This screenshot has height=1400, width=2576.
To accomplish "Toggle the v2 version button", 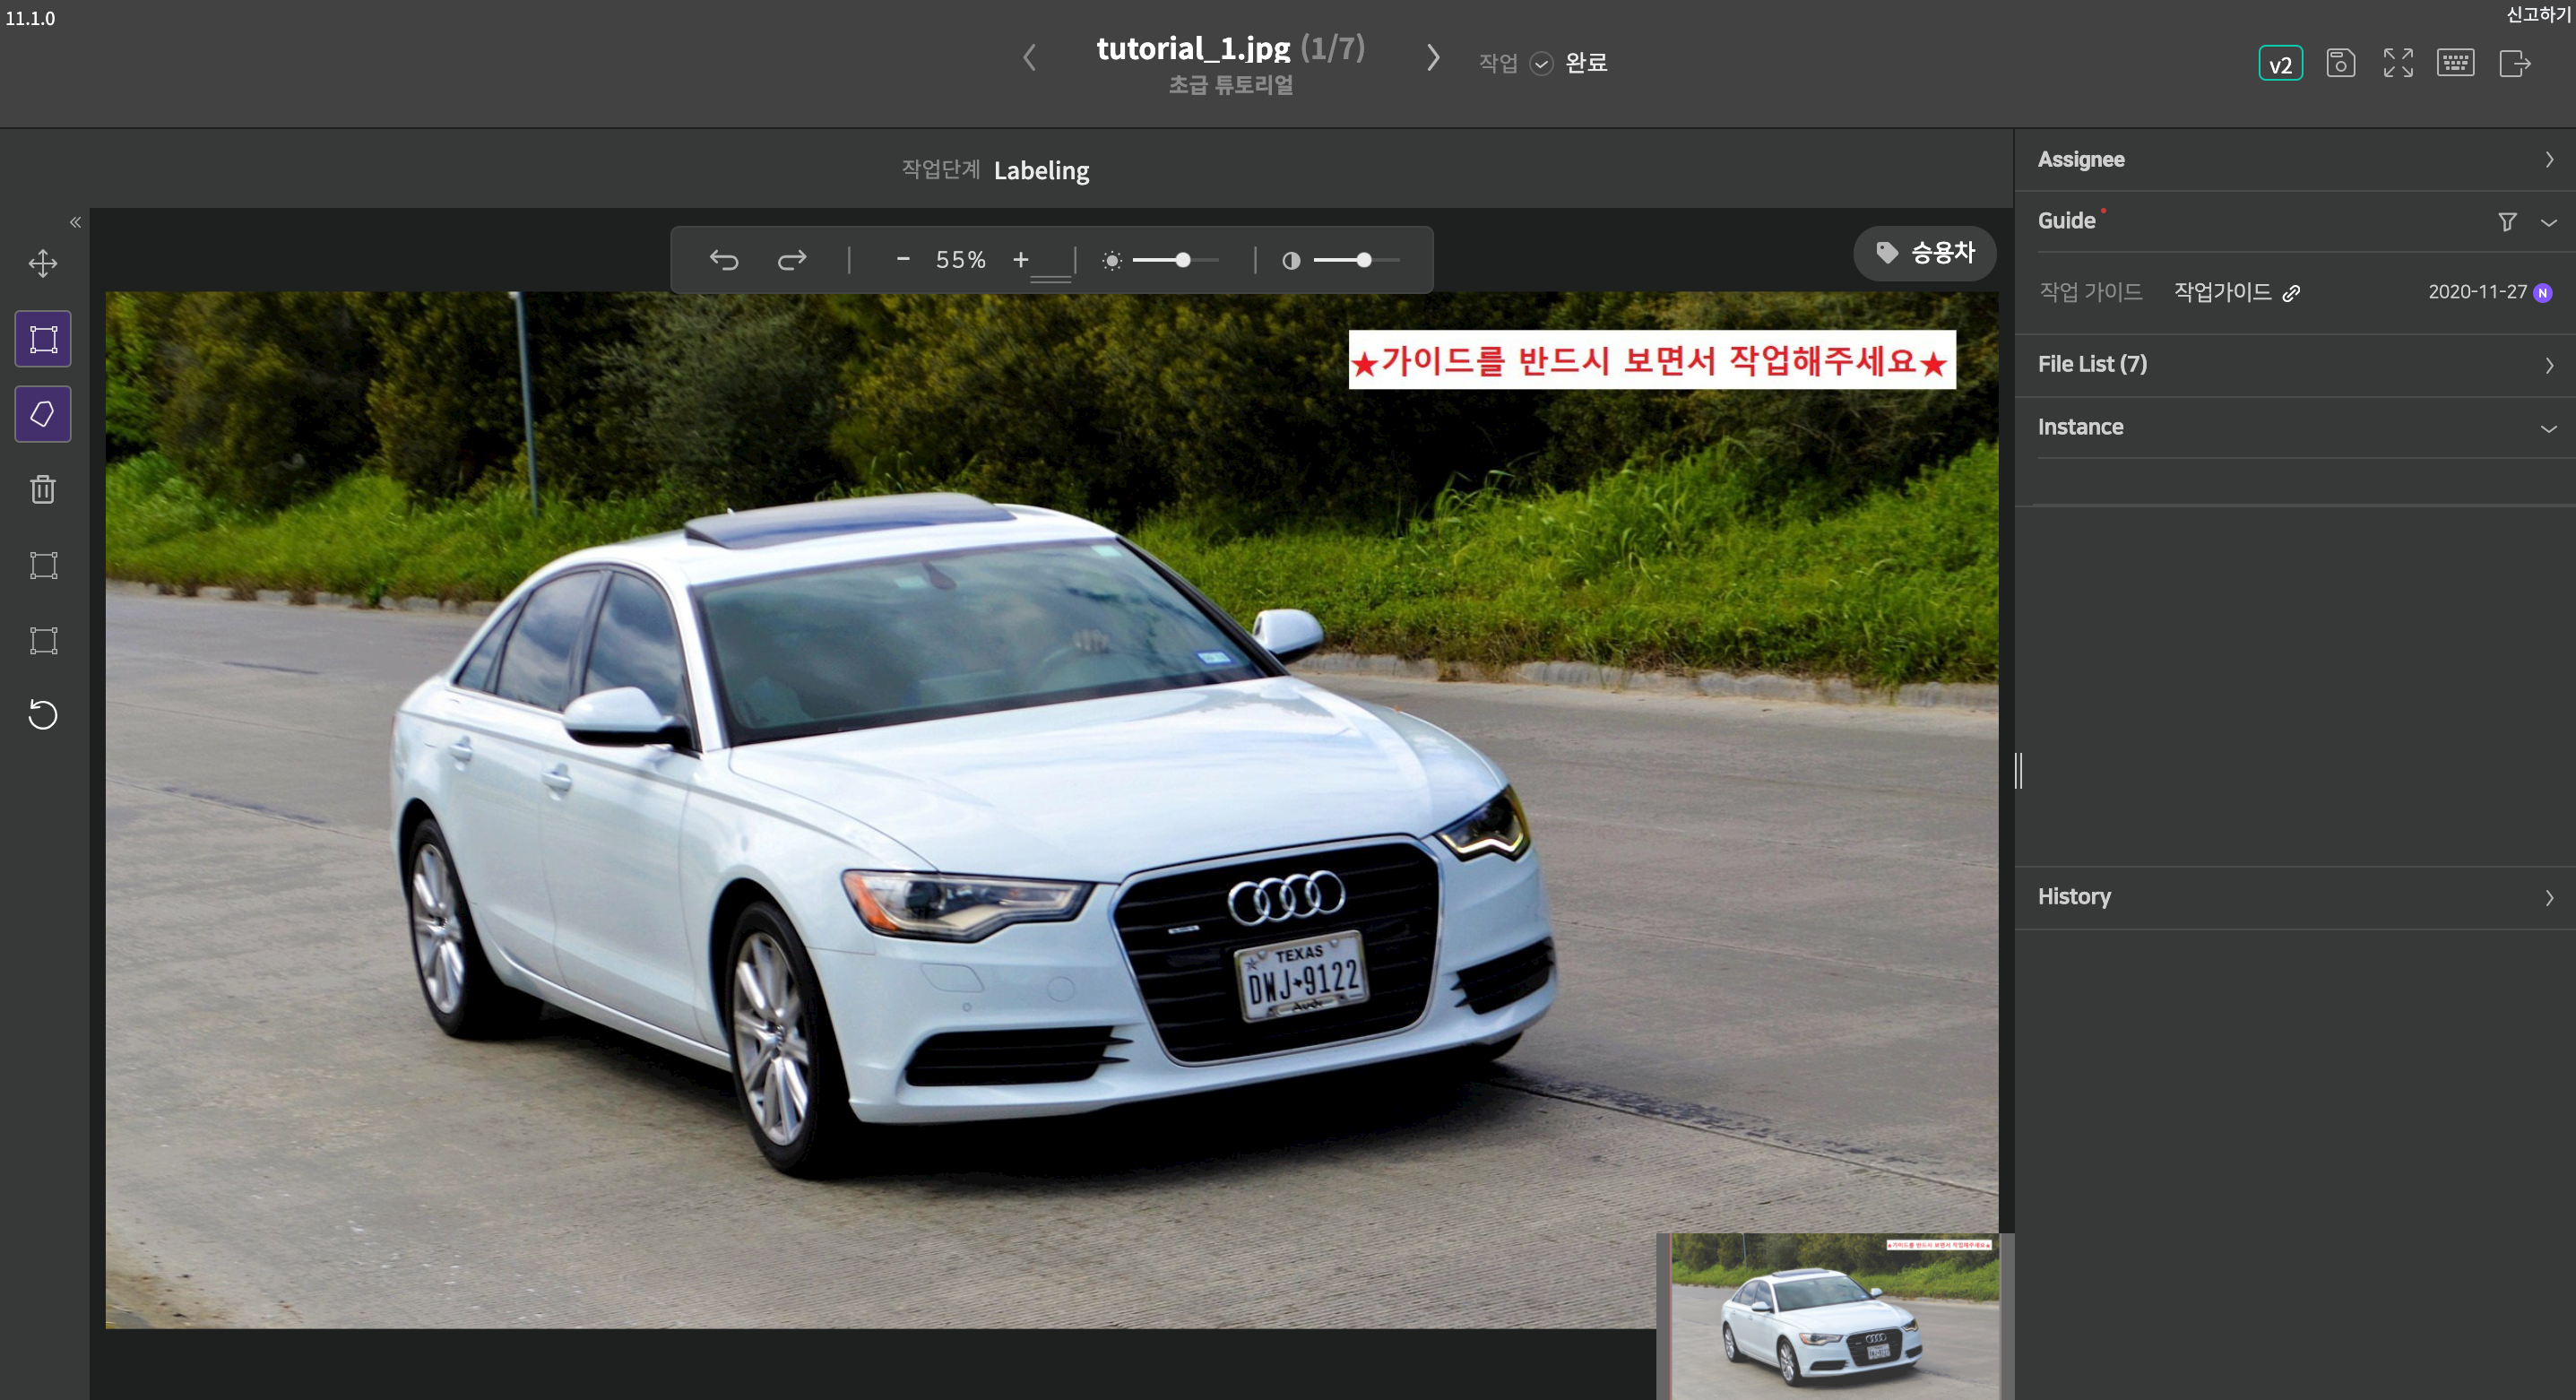I will point(2280,64).
